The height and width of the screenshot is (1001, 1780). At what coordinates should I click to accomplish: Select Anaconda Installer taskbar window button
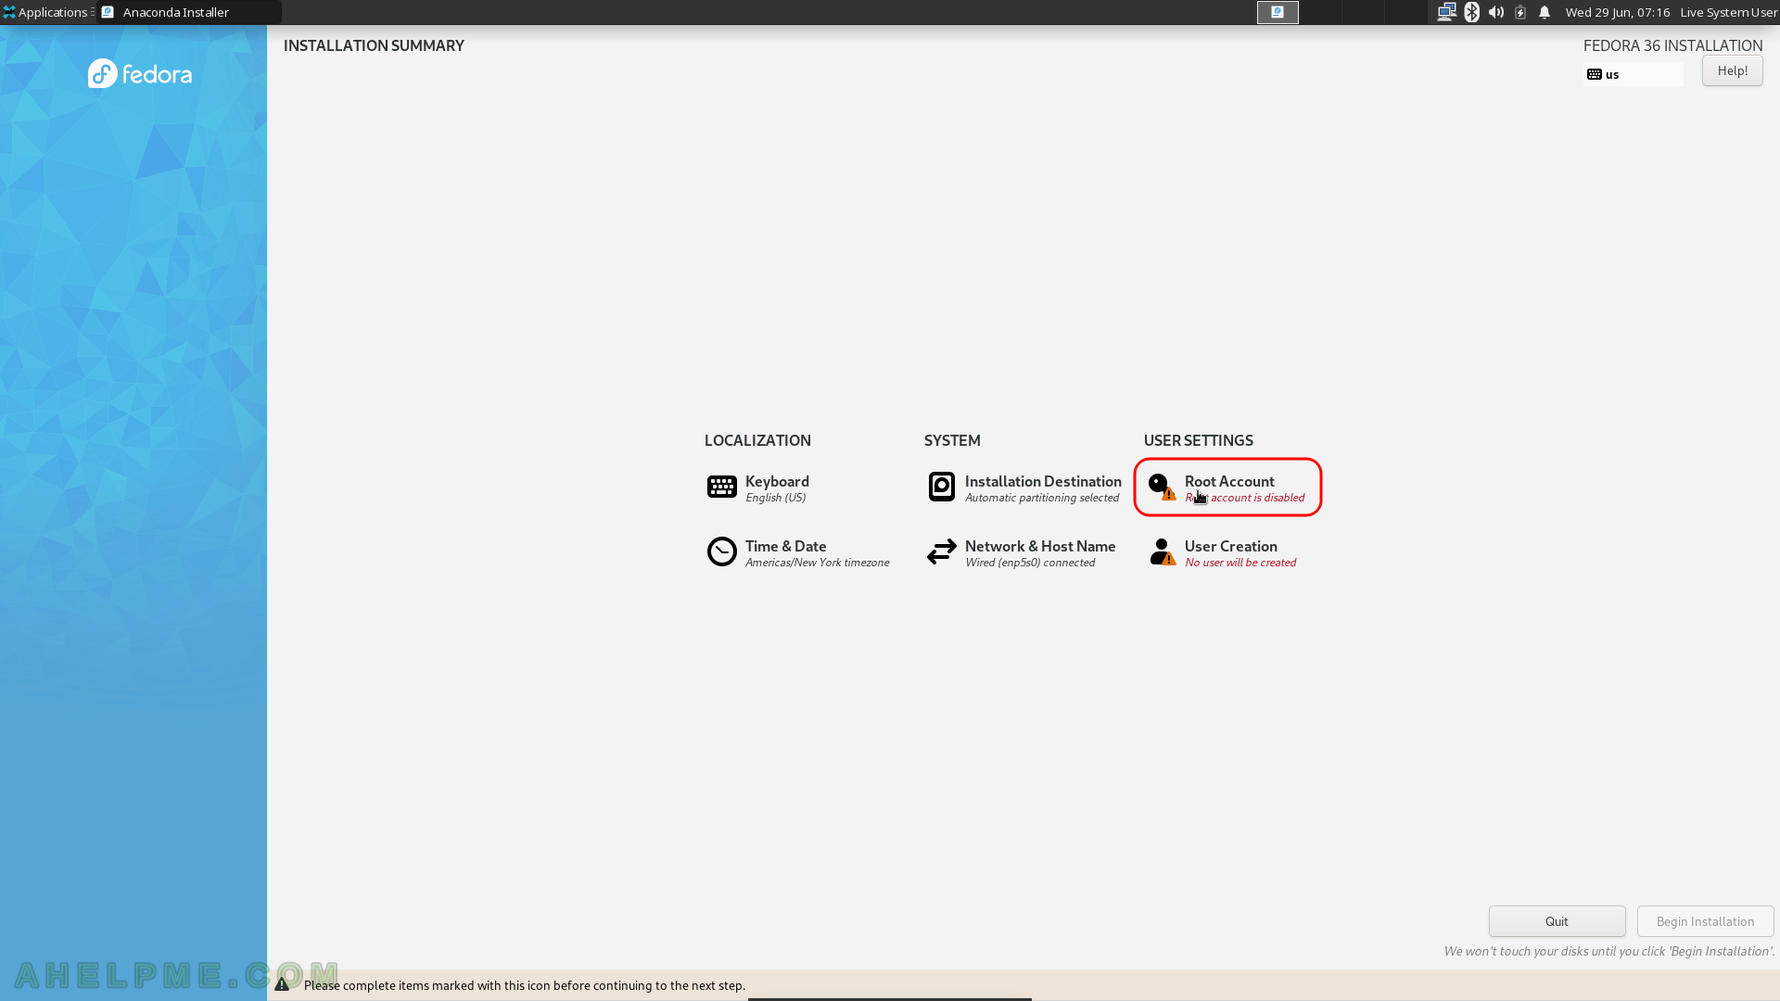click(189, 12)
